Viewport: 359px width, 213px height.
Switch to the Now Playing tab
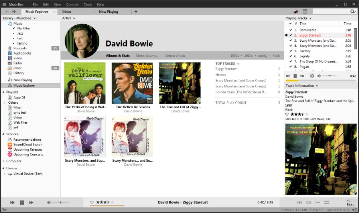pyautogui.click(x=108, y=12)
